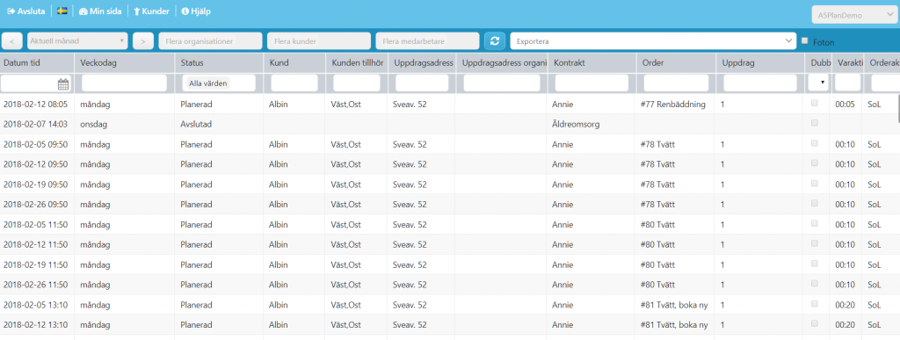Click the Avsluta logout link

point(25,11)
